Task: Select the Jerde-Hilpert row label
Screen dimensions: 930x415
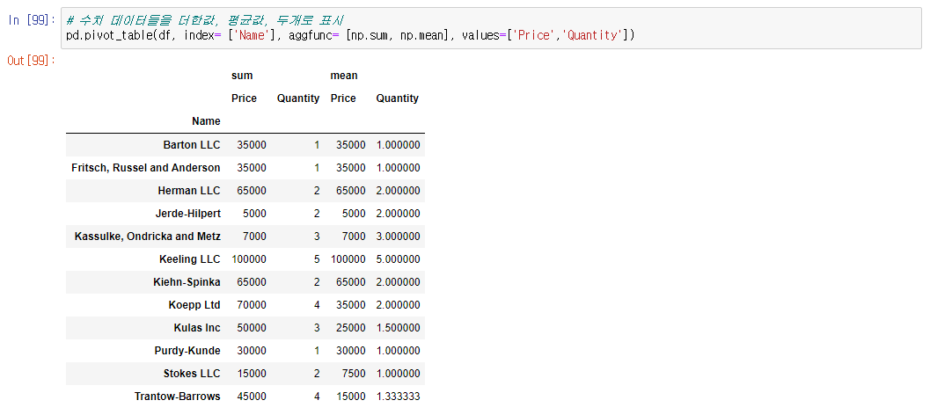Action: pyautogui.click(x=190, y=214)
